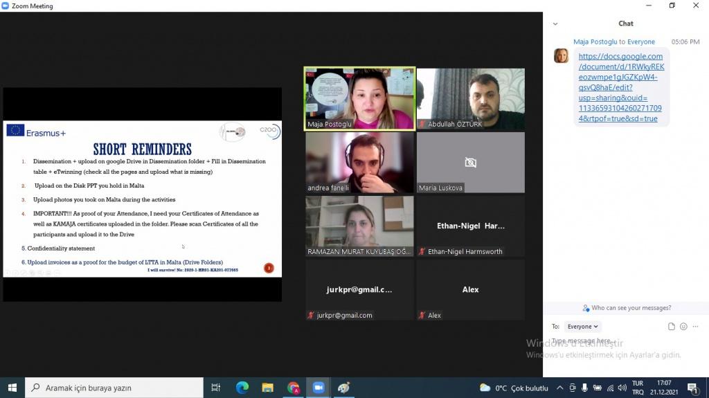Open network Wi-Fi tray icon
Screen dimensions: 709x398
(610, 388)
